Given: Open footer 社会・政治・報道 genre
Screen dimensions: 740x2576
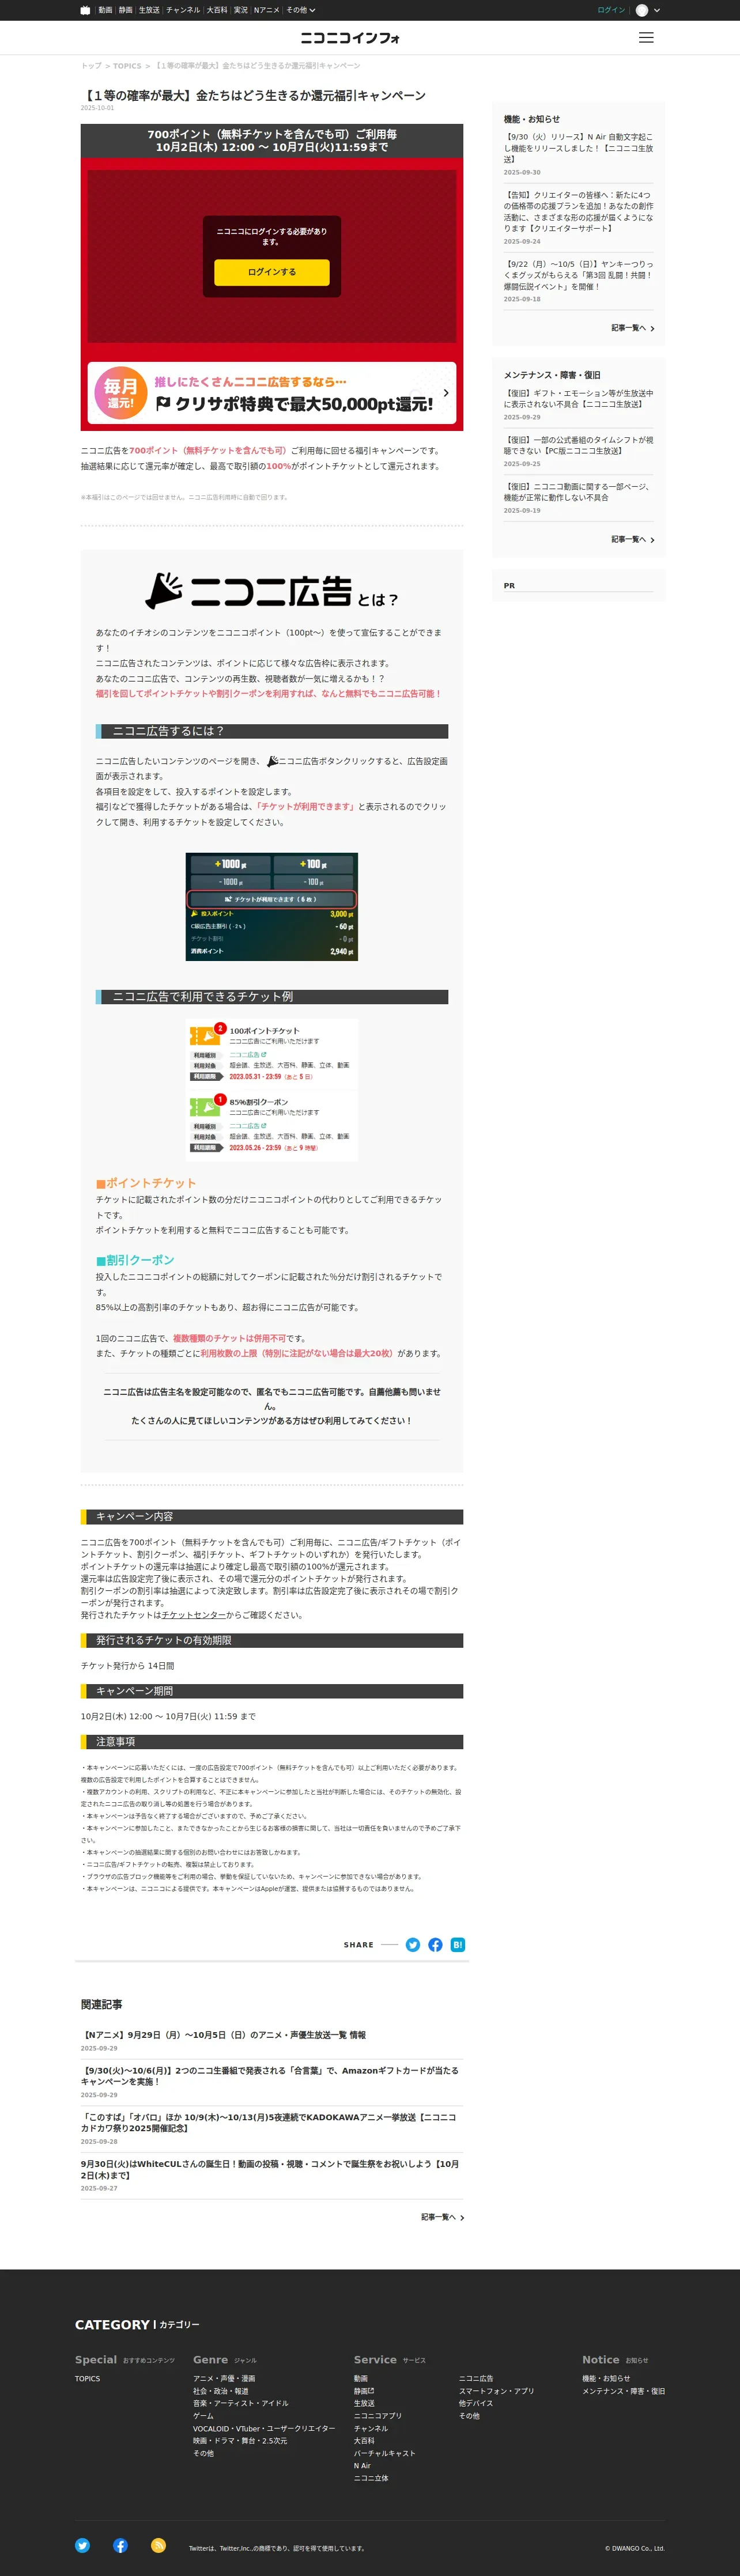Looking at the screenshot, I should (x=221, y=2391).
